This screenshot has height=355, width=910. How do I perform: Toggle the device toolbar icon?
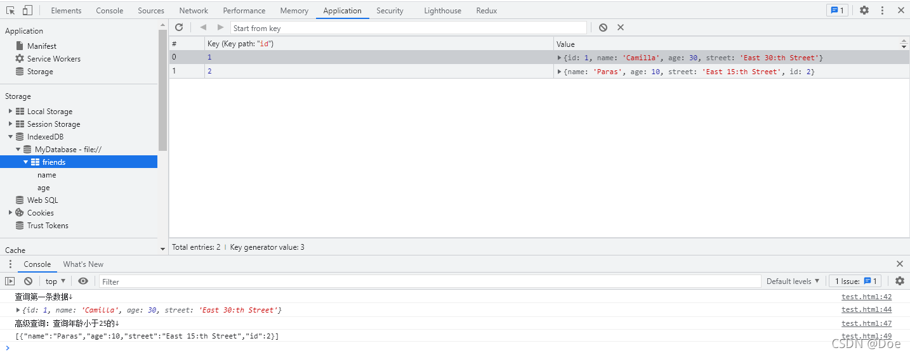click(27, 10)
